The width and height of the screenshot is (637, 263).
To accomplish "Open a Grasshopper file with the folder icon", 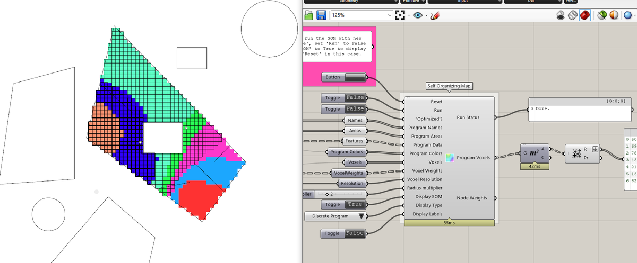I will pyautogui.click(x=308, y=16).
